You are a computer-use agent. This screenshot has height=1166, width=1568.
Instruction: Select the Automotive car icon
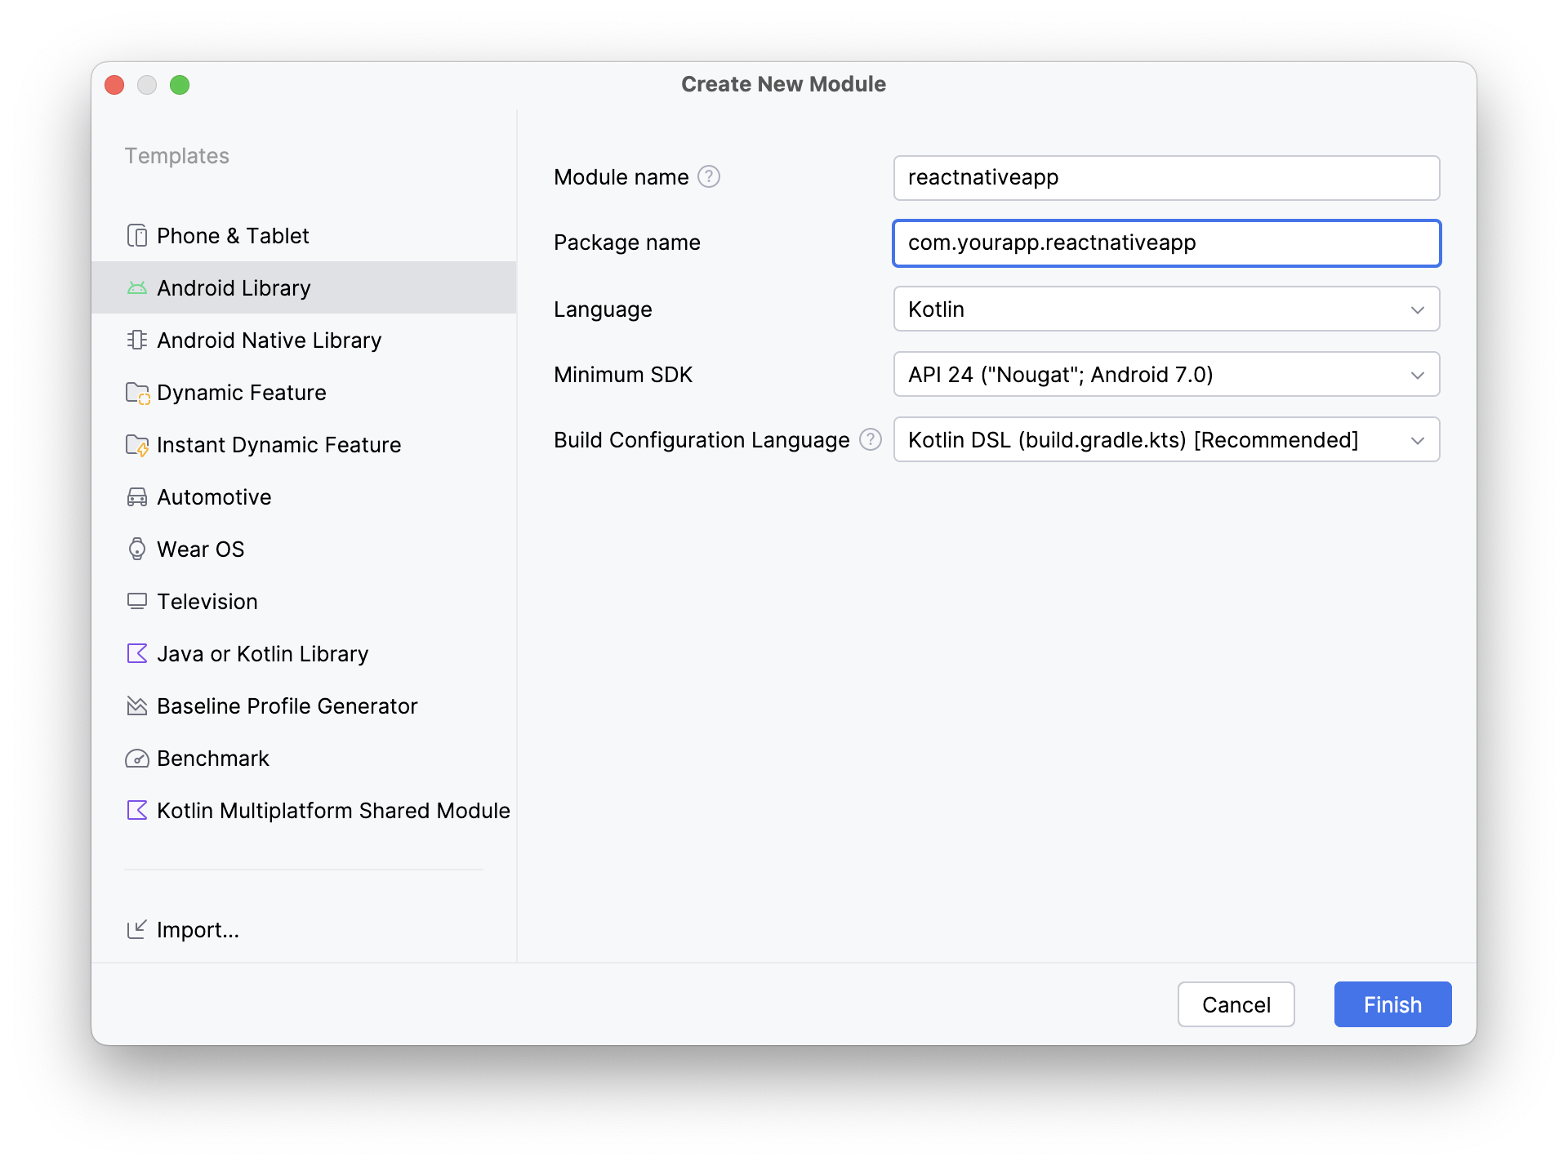(137, 496)
